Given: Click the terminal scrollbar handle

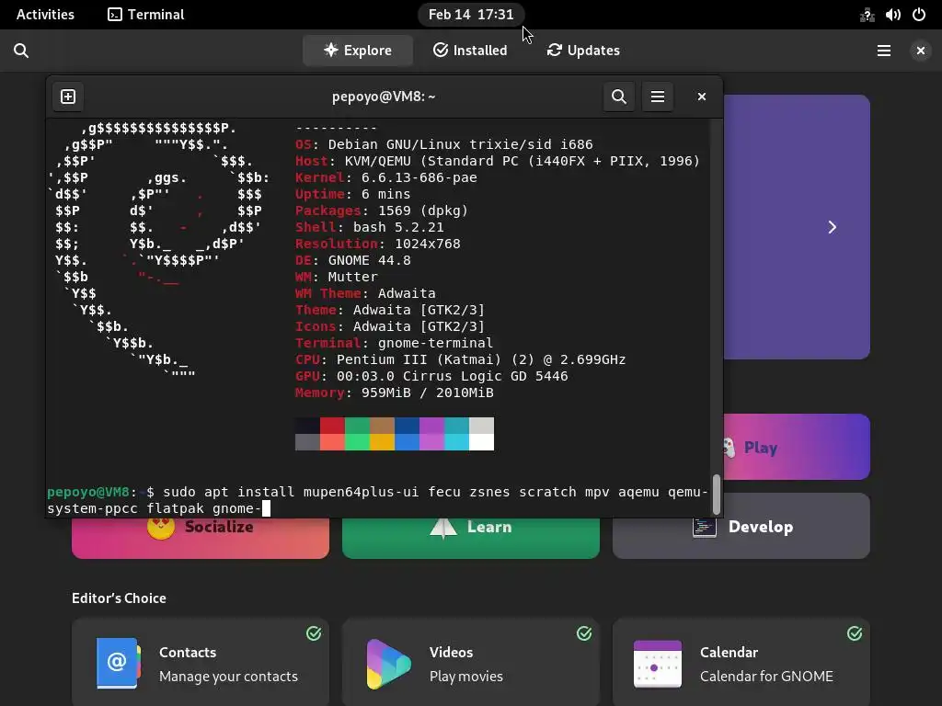Looking at the screenshot, I should [x=716, y=495].
